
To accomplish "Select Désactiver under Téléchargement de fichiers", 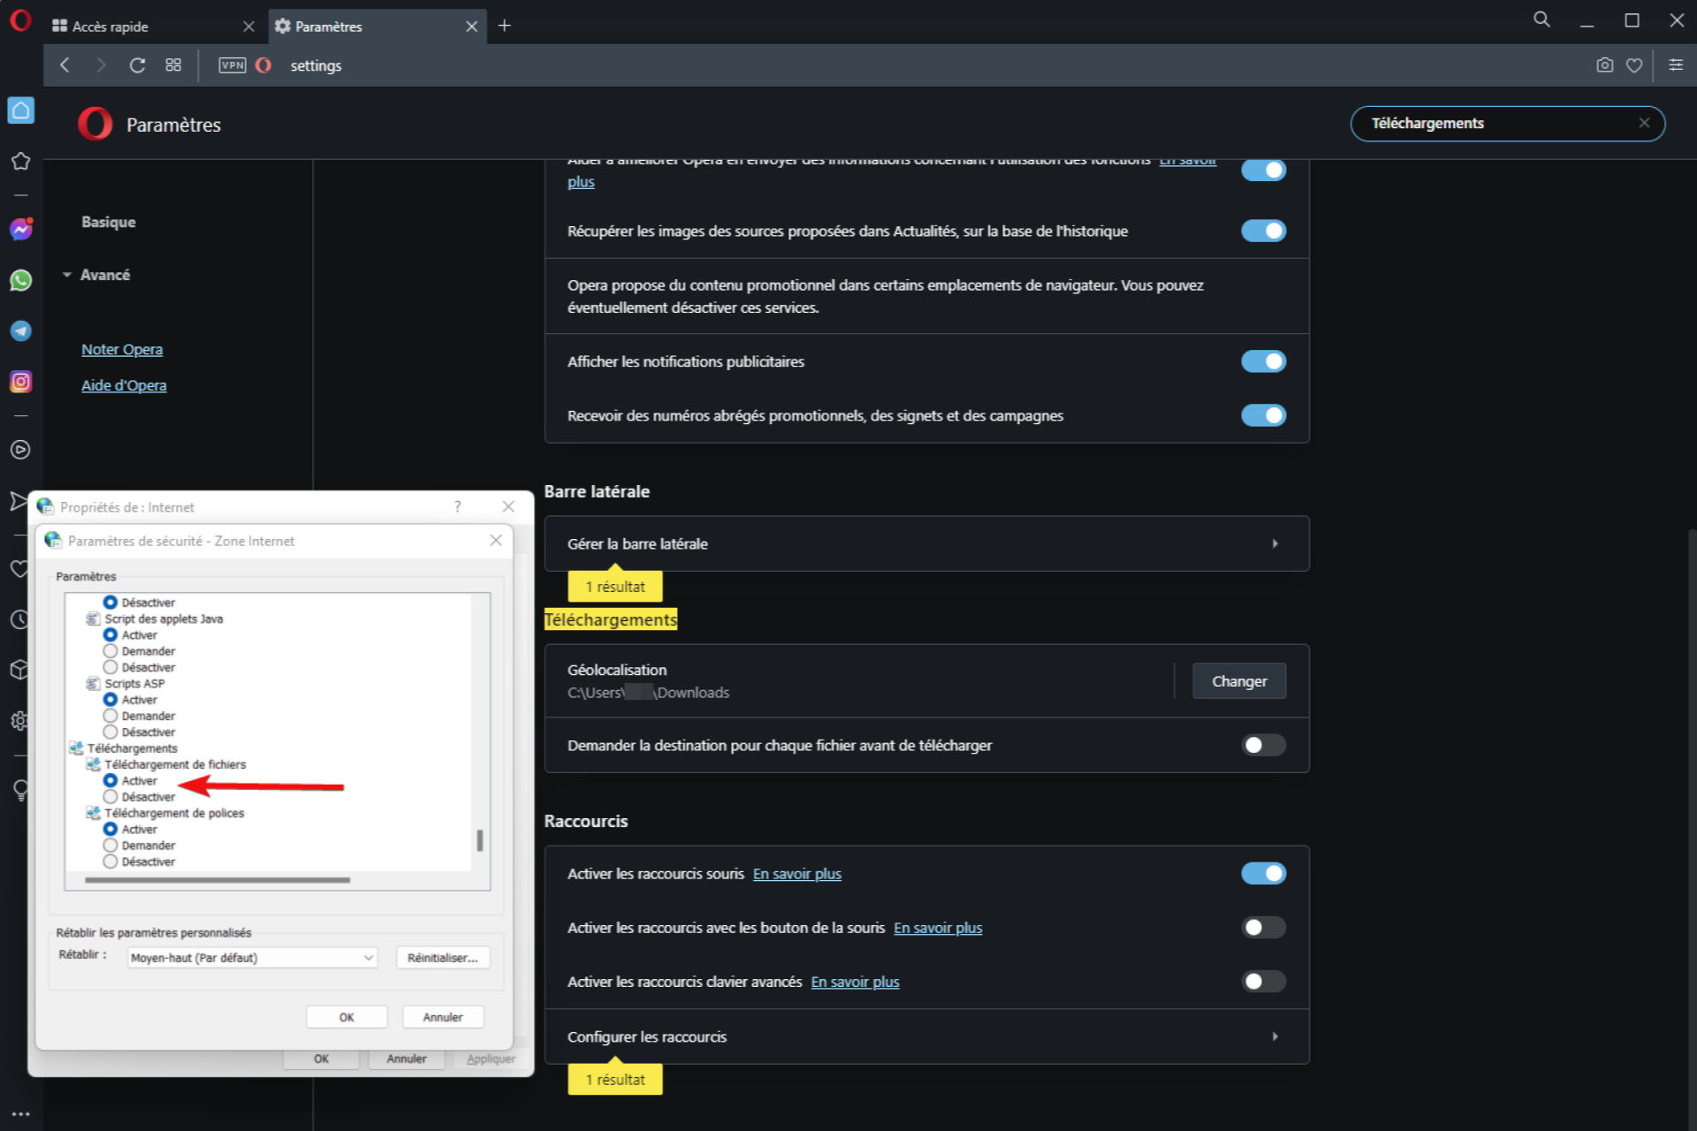I will (x=110, y=797).
